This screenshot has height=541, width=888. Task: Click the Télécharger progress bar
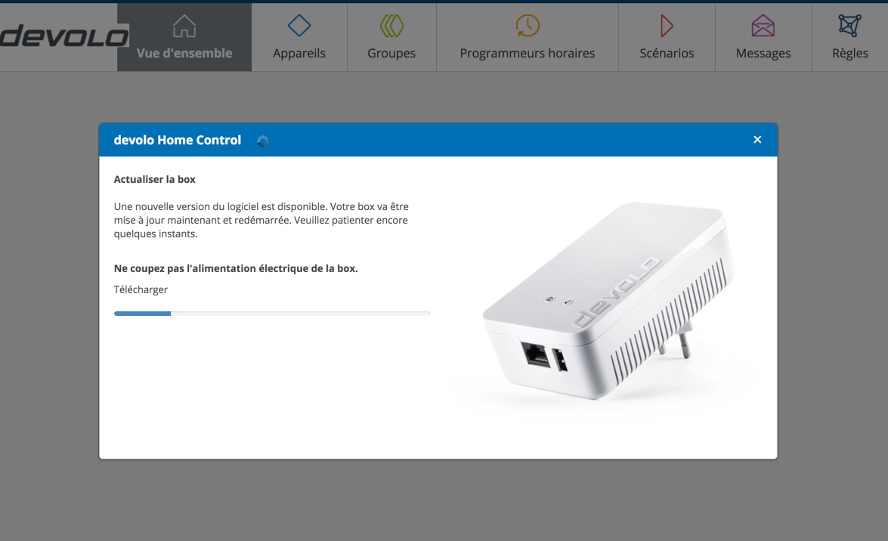click(272, 314)
